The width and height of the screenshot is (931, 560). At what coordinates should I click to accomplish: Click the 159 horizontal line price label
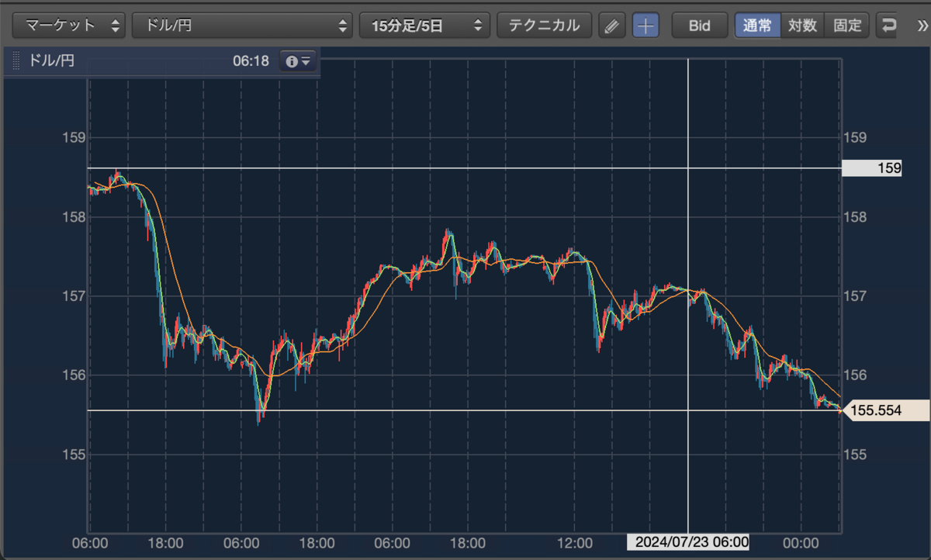(871, 168)
